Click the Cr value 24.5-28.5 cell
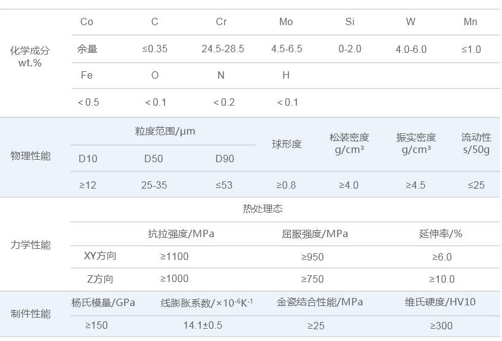The width and height of the screenshot is (502, 341). point(223,49)
